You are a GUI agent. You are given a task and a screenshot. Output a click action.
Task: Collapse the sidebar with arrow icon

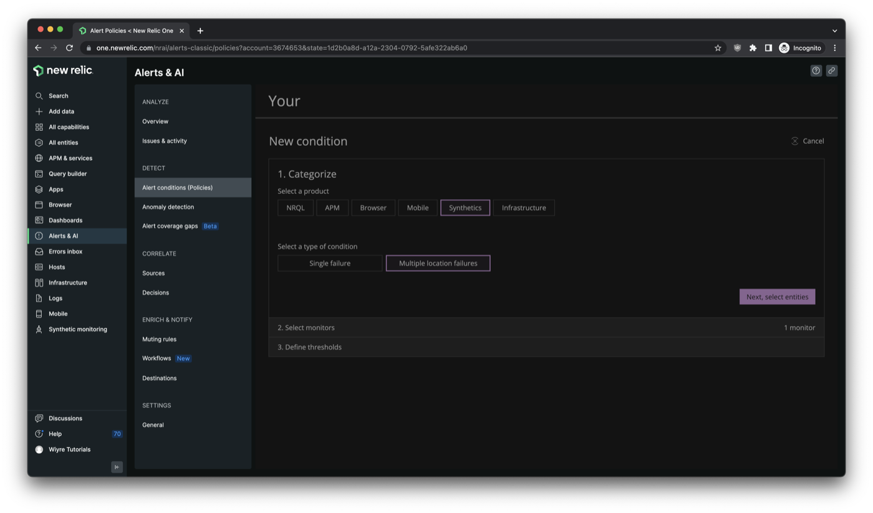[x=117, y=467]
